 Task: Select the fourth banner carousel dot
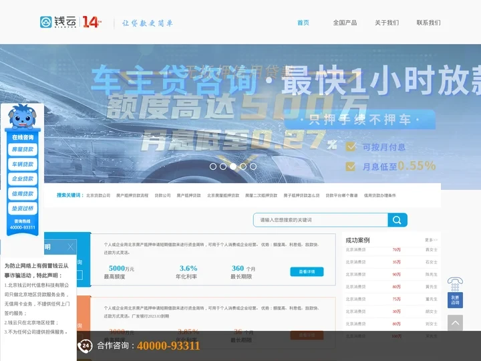(x=243, y=166)
